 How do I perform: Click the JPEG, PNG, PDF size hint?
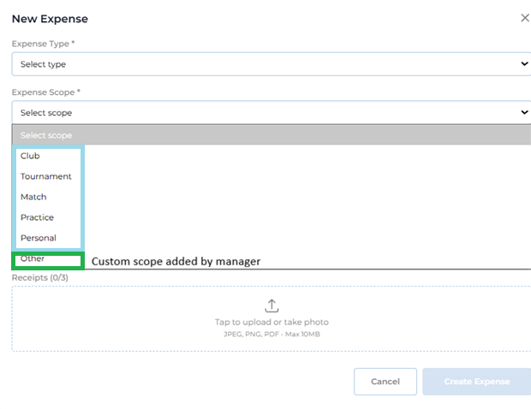(271, 335)
